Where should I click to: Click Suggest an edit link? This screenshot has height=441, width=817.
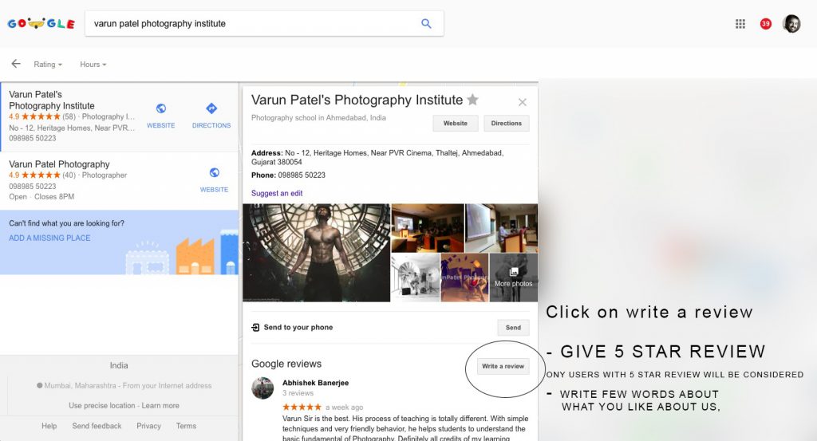click(x=277, y=193)
